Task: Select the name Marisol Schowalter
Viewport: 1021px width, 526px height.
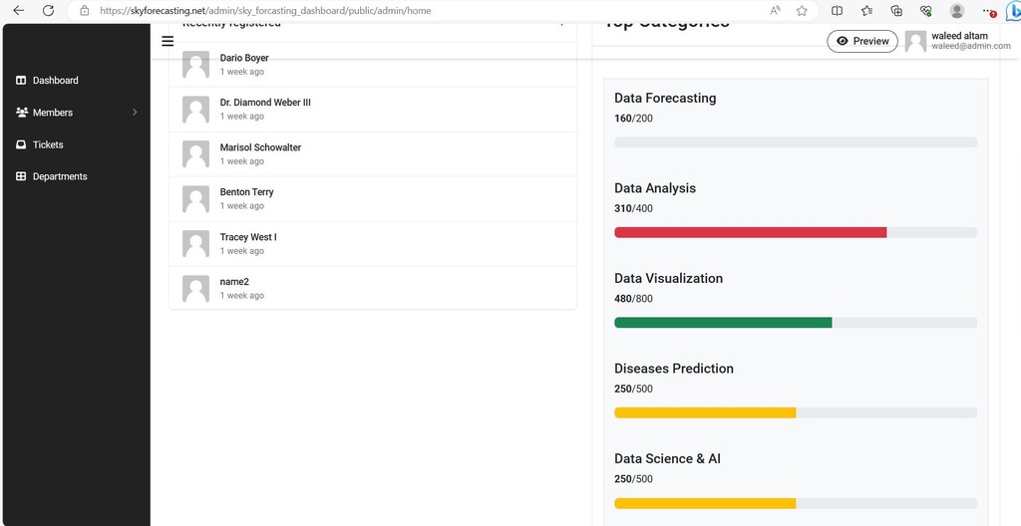Action: point(260,147)
